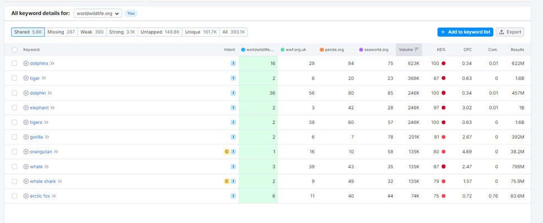Click the Intent column header
This screenshot has height=223, width=543.
coord(229,50)
